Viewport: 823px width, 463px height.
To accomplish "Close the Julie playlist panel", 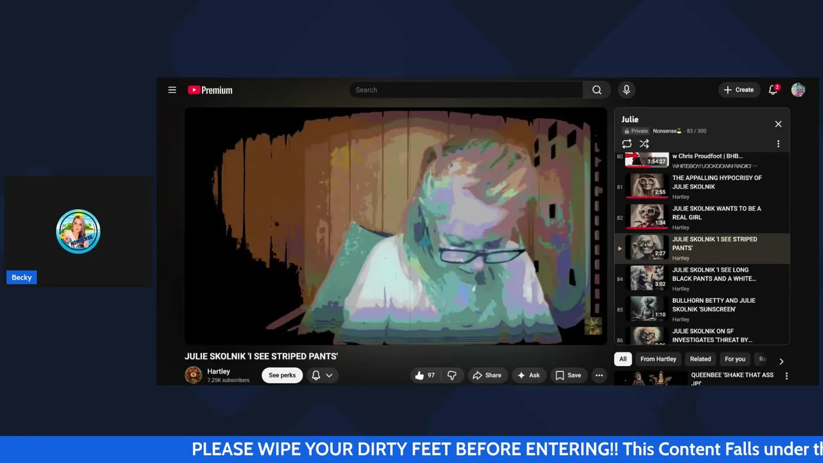I will [x=778, y=124].
